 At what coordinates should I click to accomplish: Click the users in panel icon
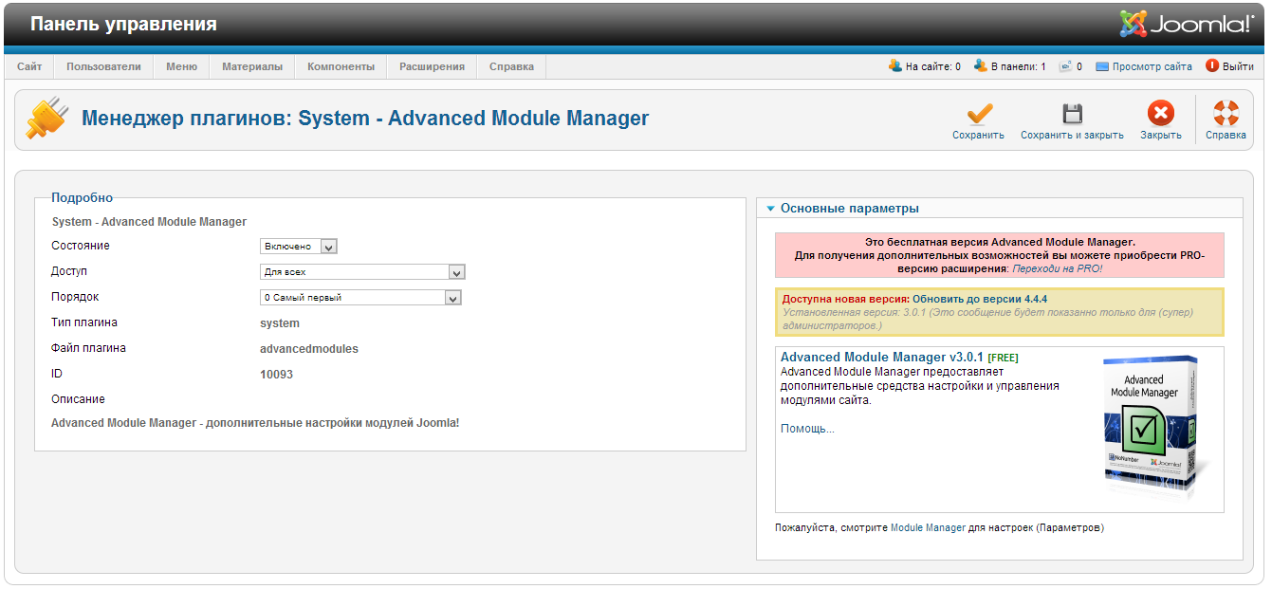point(981,66)
